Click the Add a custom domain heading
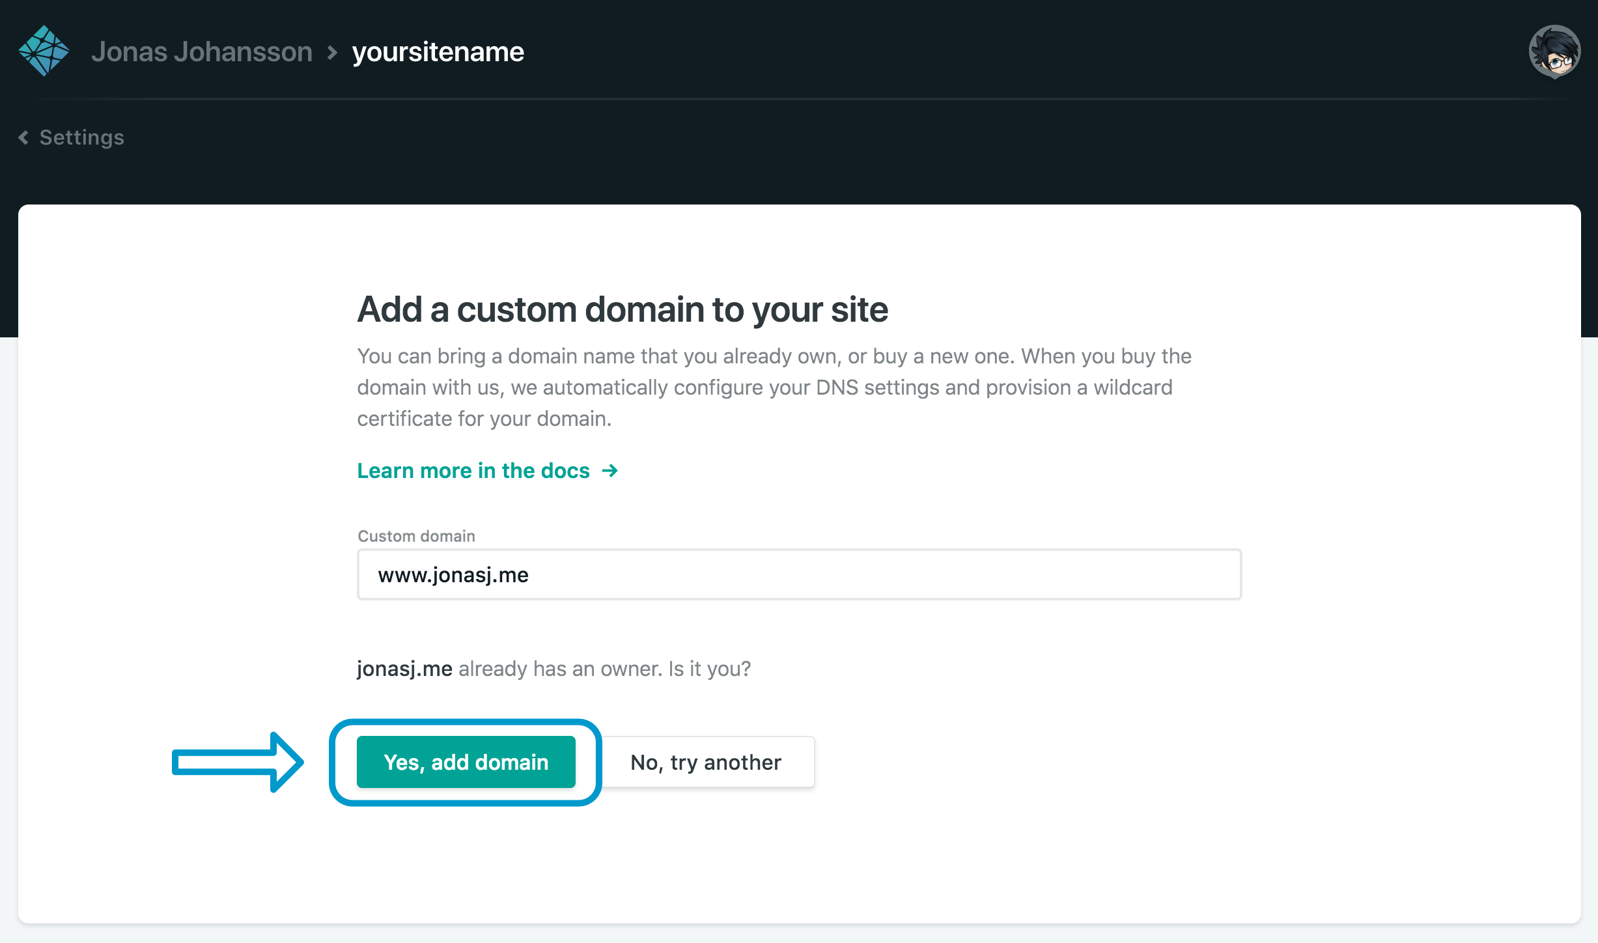This screenshot has width=1598, height=943. [x=623, y=309]
